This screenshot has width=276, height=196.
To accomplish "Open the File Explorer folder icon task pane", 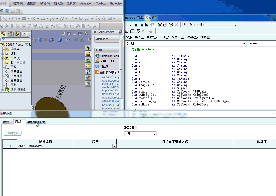I will [x=88, y=65].
